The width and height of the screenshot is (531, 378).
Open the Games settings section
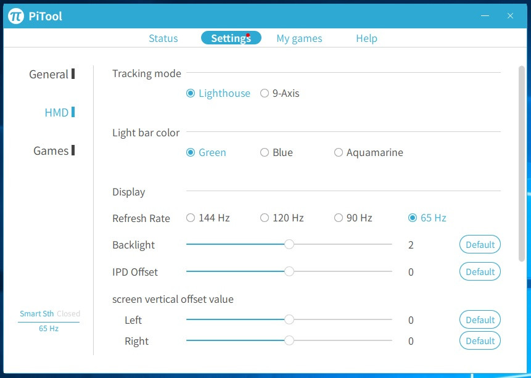tap(51, 151)
